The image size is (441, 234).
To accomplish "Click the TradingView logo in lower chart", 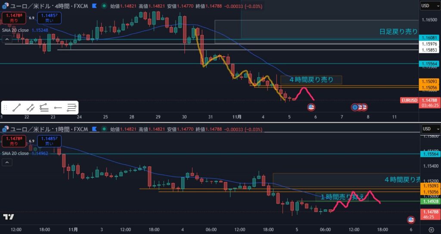I will 9,216.
